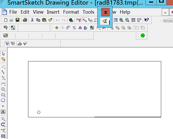Click the Format Painter brush in main toolbar
173x139 pixels.
tap(50, 20)
